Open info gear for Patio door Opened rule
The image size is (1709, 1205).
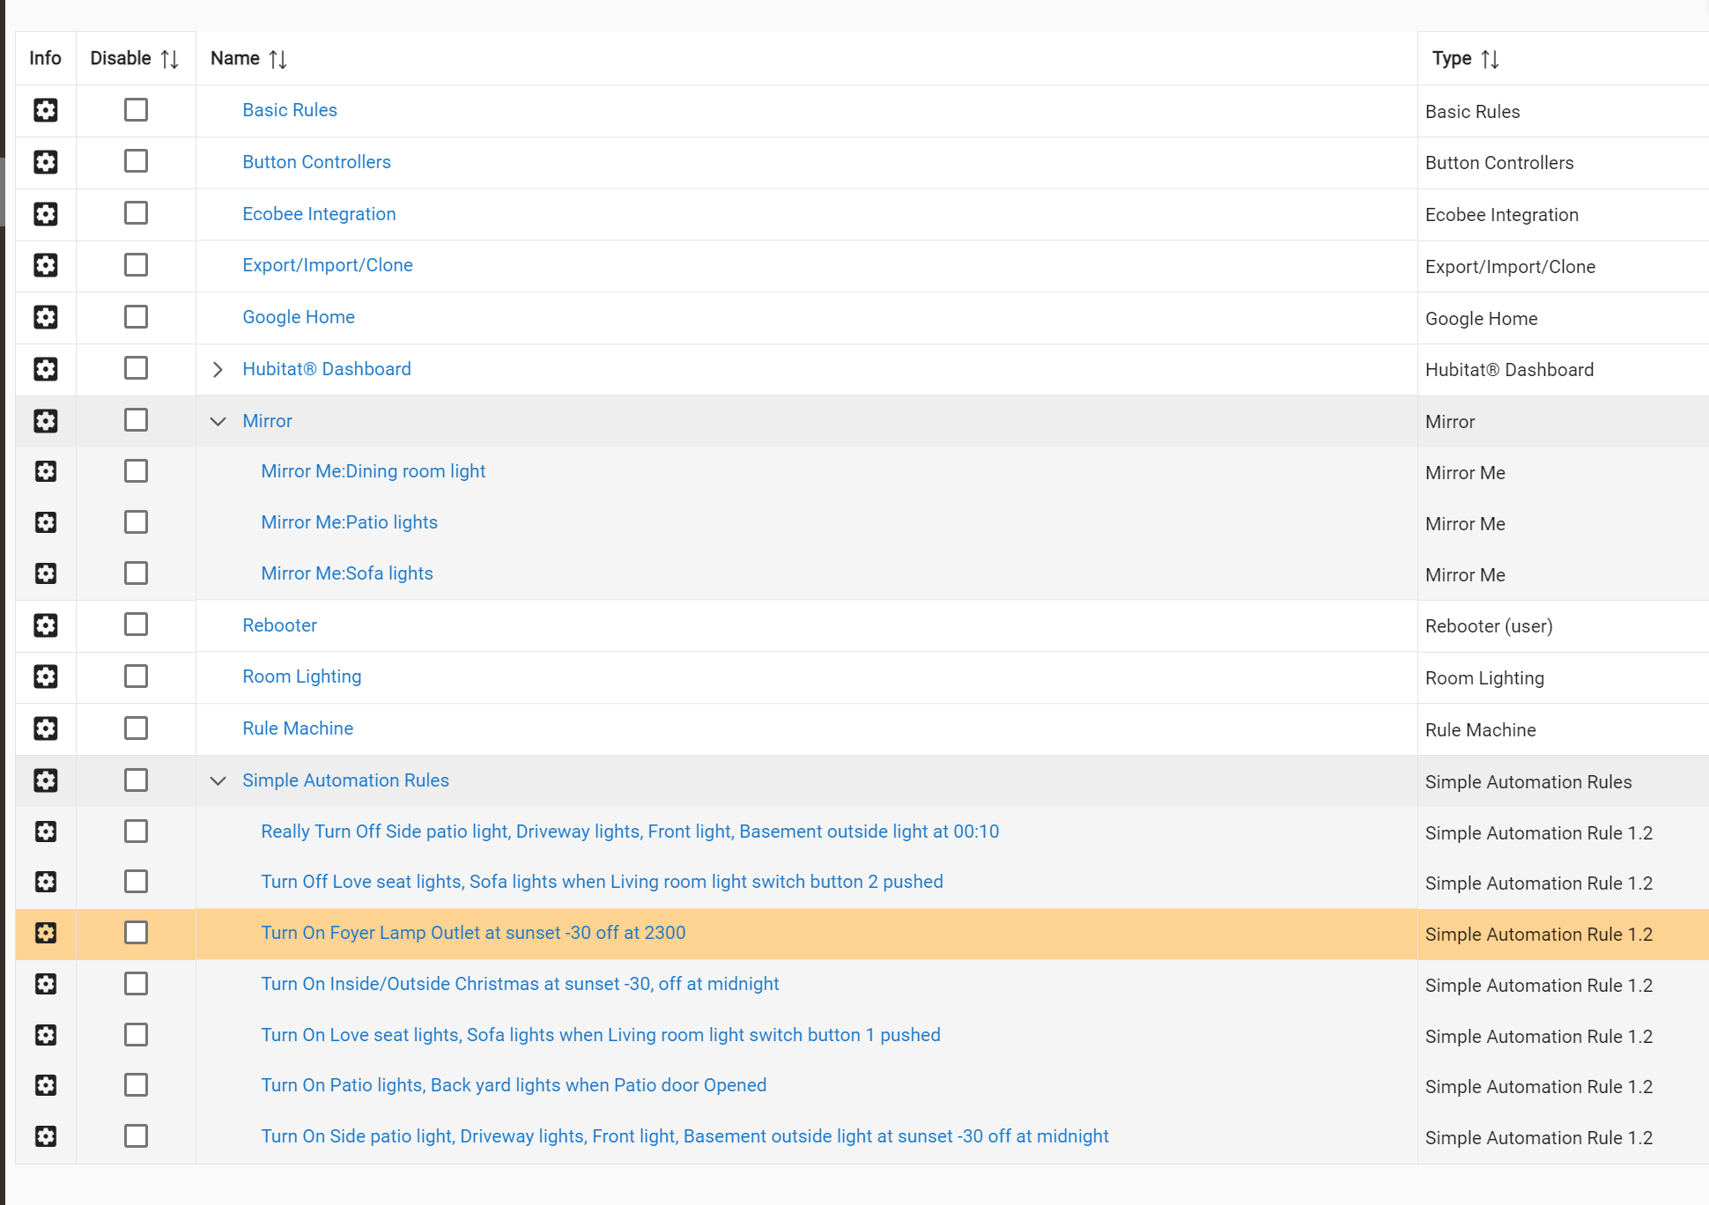[46, 1085]
